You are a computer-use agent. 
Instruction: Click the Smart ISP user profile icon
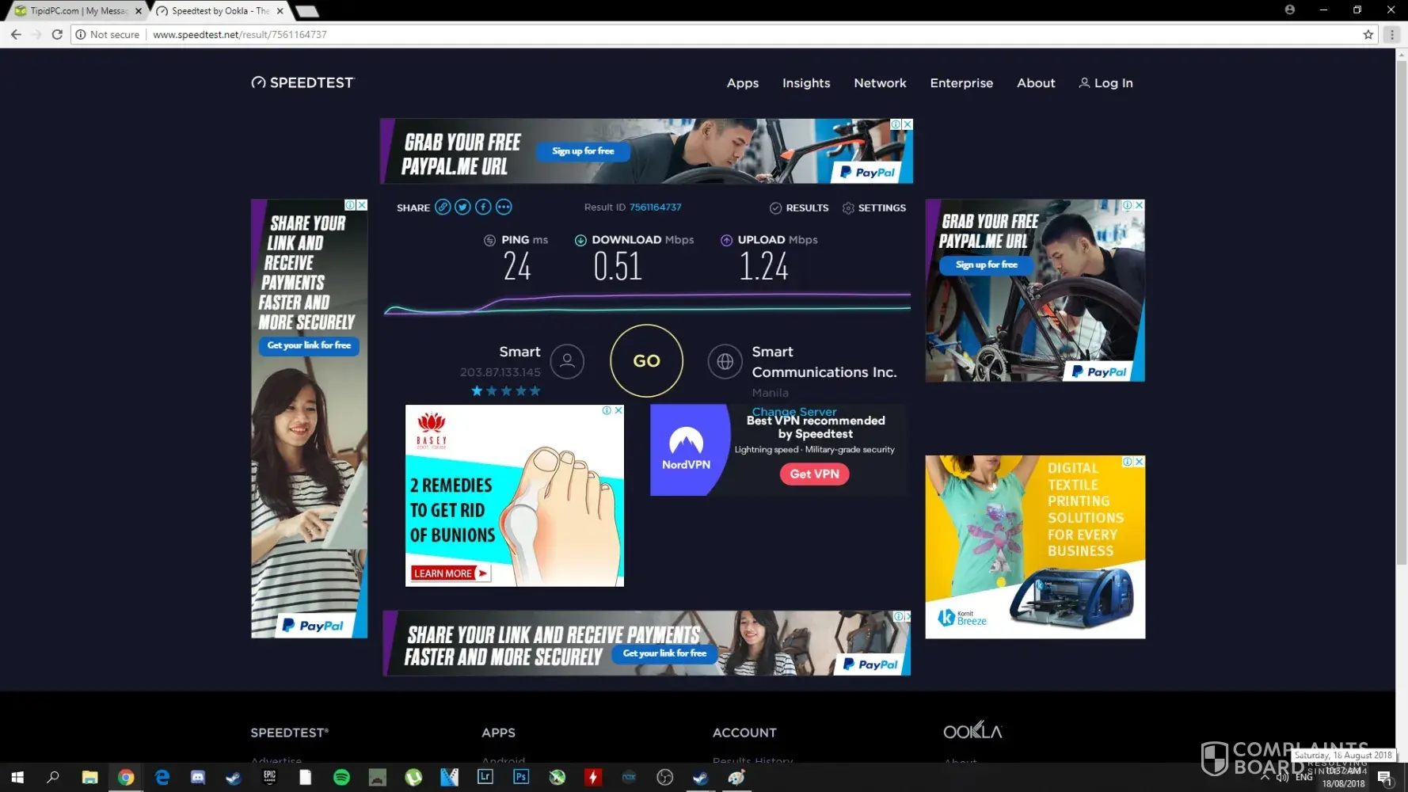tap(567, 361)
